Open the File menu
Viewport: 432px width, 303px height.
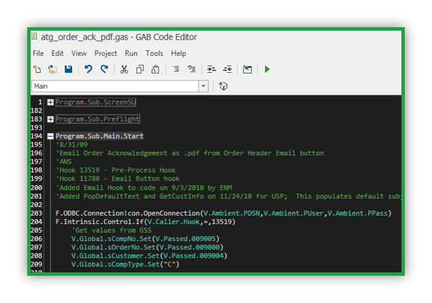38,53
